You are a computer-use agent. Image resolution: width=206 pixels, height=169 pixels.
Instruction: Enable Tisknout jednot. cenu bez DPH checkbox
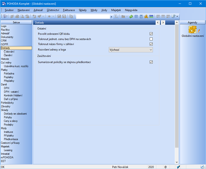(151, 39)
